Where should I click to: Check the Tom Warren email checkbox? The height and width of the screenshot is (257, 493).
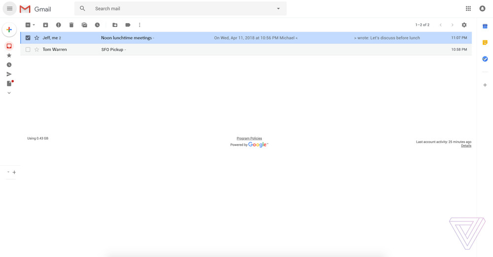(28, 50)
